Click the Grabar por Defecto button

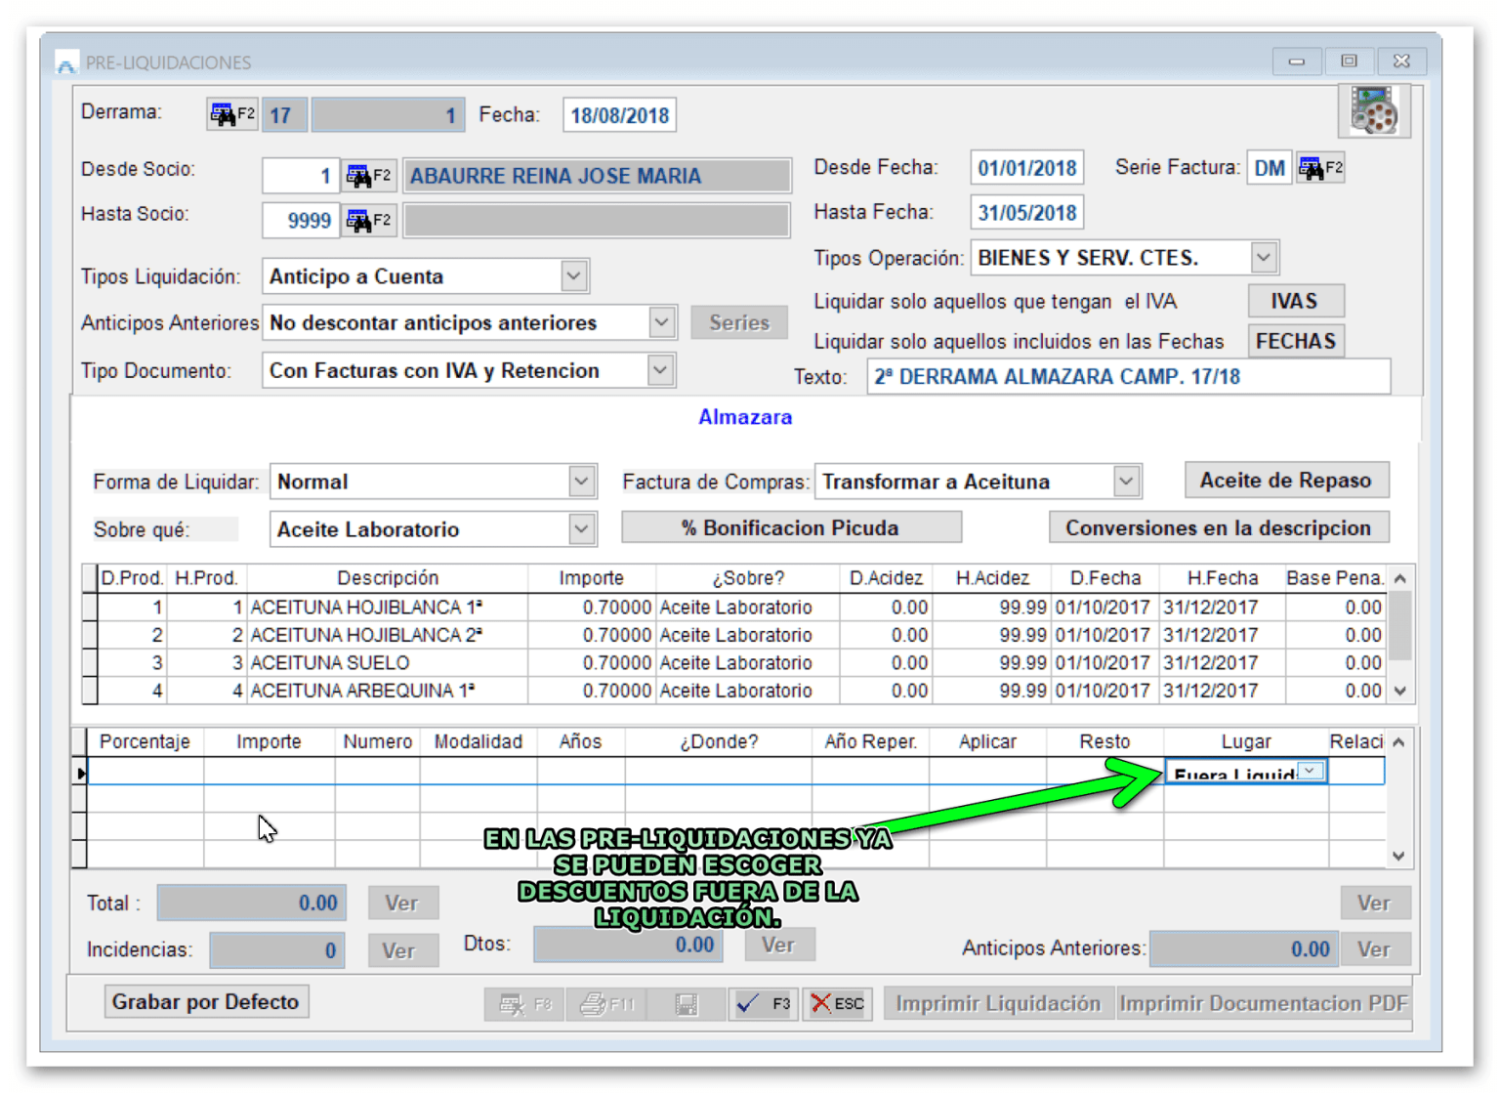(205, 1002)
